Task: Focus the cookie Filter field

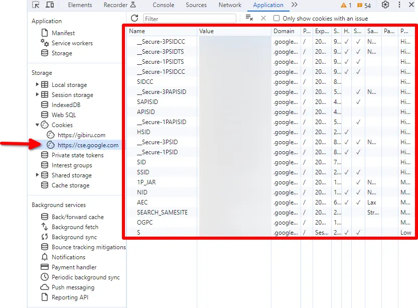Action: point(190,19)
